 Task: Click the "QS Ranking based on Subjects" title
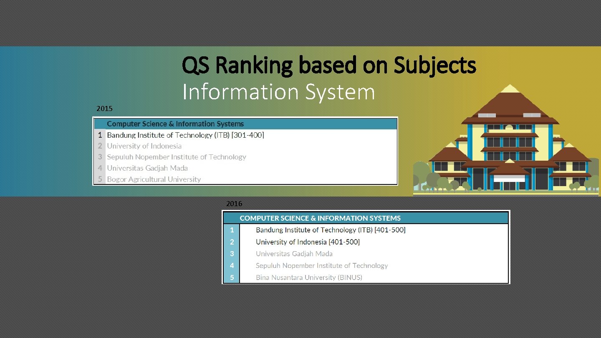[329, 66]
